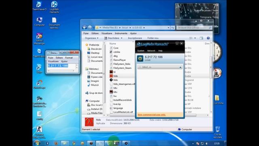Click the Explorer search box
The image size is (259, 146).
194,28
